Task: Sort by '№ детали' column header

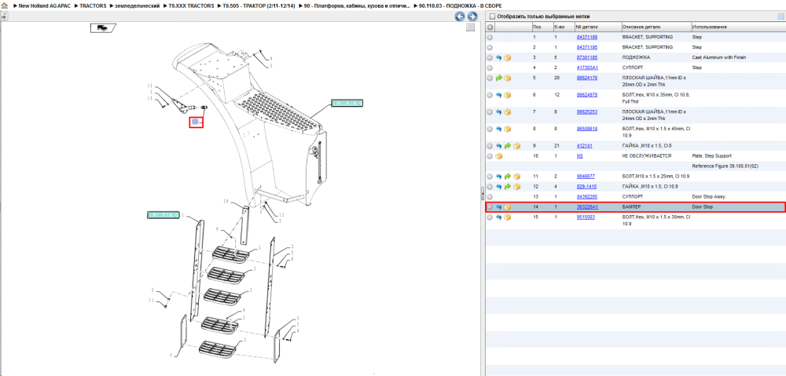Action: click(597, 27)
